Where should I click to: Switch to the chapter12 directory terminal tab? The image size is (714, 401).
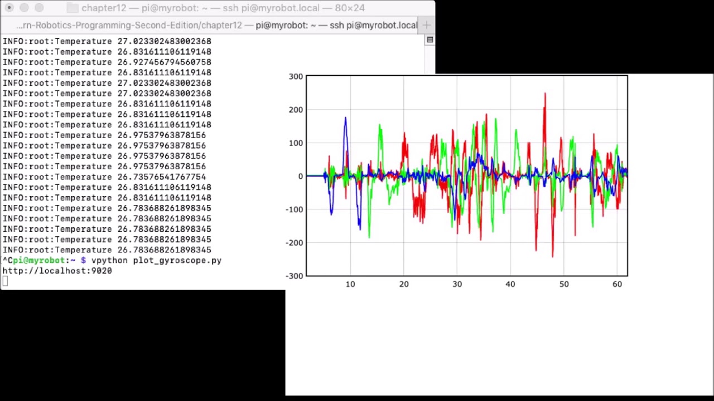pos(129,25)
